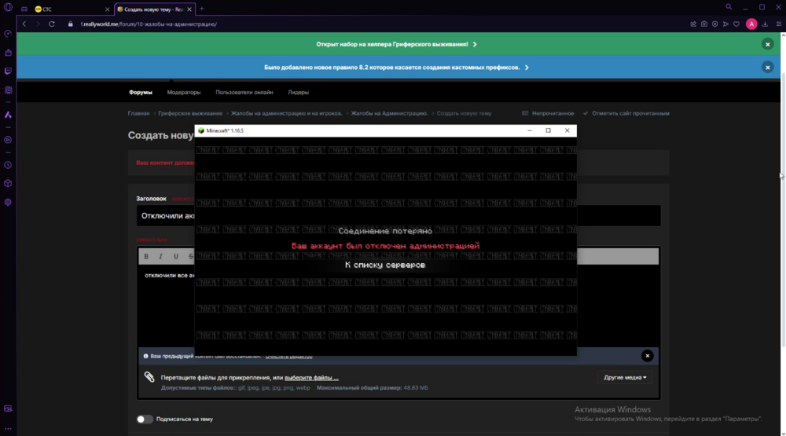The height and width of the screenshot is (436, 786).
Task: Open the Easy Setup sliders icon
Action: [x=778, y=24]
